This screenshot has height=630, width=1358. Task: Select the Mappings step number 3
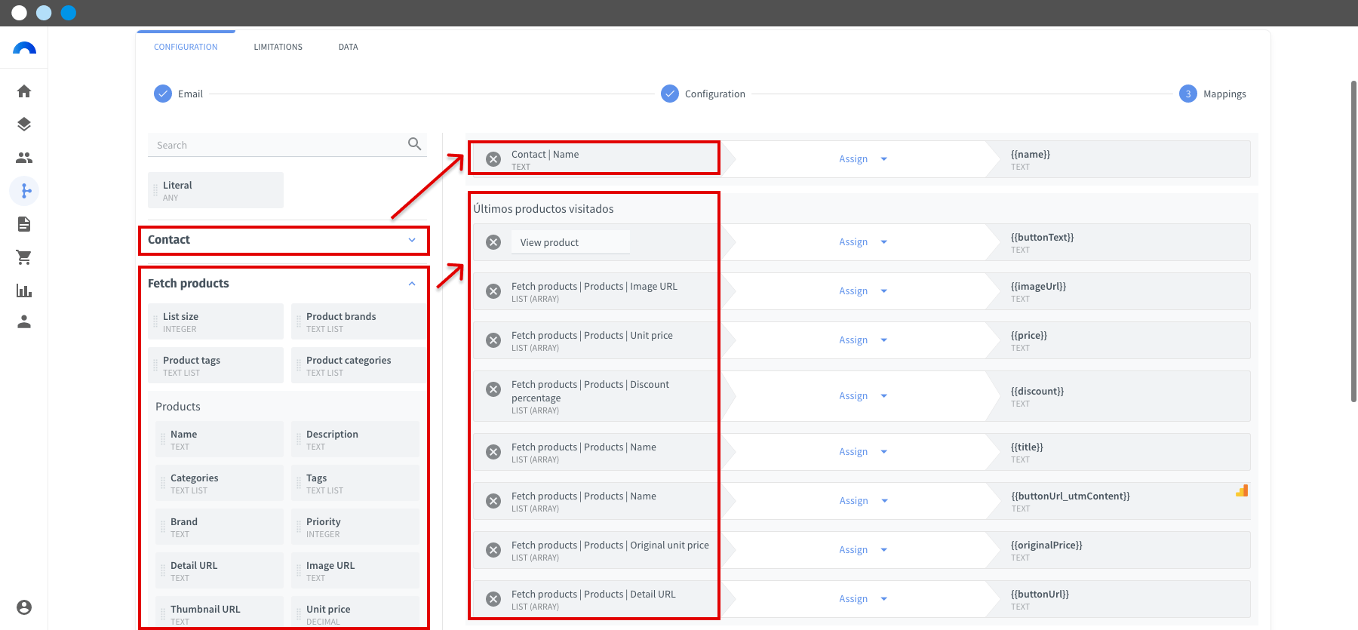(1188, 94)
